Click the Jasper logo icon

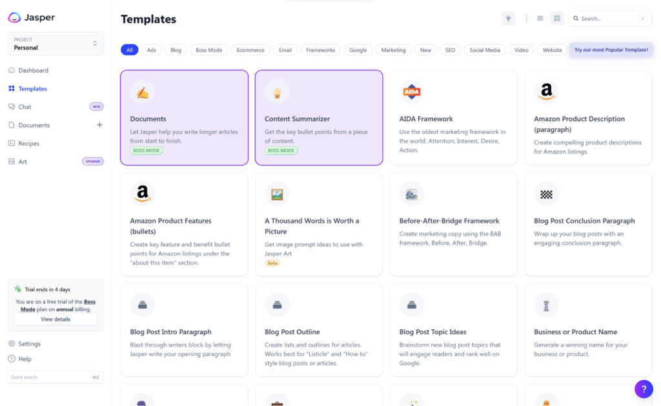pyautogui.click(x=14, y=17)
